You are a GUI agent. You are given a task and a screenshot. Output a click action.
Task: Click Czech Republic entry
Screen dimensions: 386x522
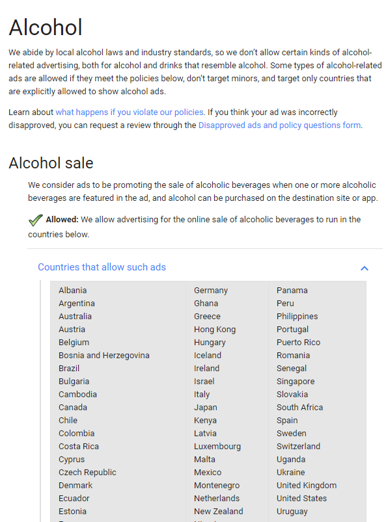pyautogui.click(x=87, y=473)
